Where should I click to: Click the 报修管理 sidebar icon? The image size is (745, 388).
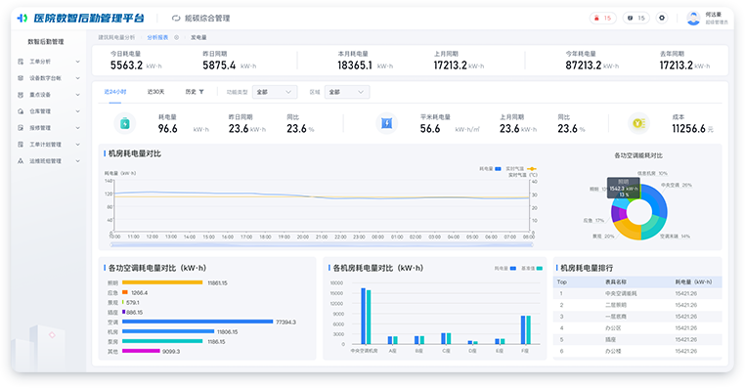(x=21, y=128)
